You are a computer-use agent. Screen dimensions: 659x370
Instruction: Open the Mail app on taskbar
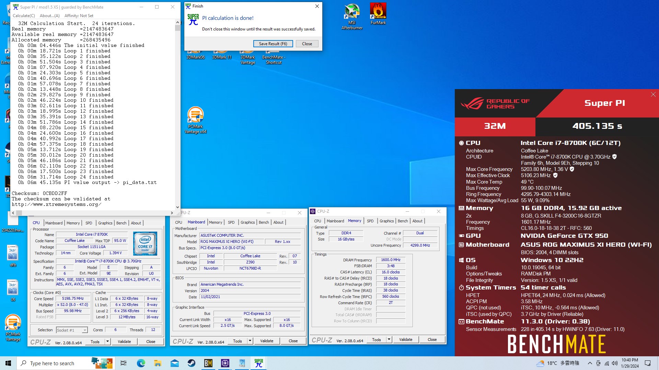[174, 363]
